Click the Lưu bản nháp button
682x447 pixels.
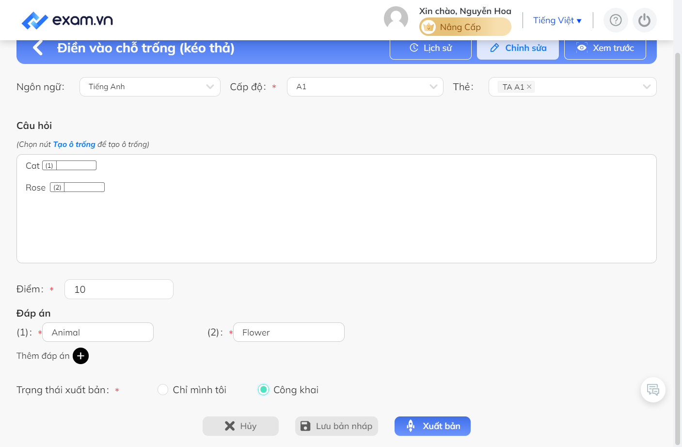(336, 426)
